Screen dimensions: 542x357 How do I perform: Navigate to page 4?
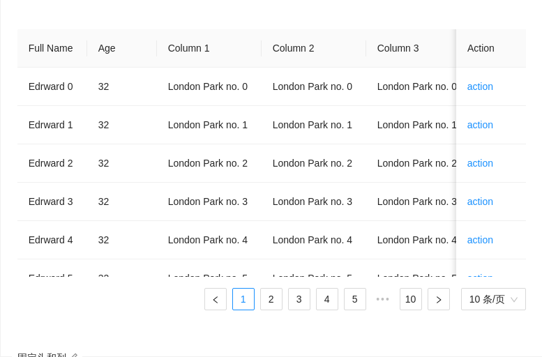[x=327, y=299]
